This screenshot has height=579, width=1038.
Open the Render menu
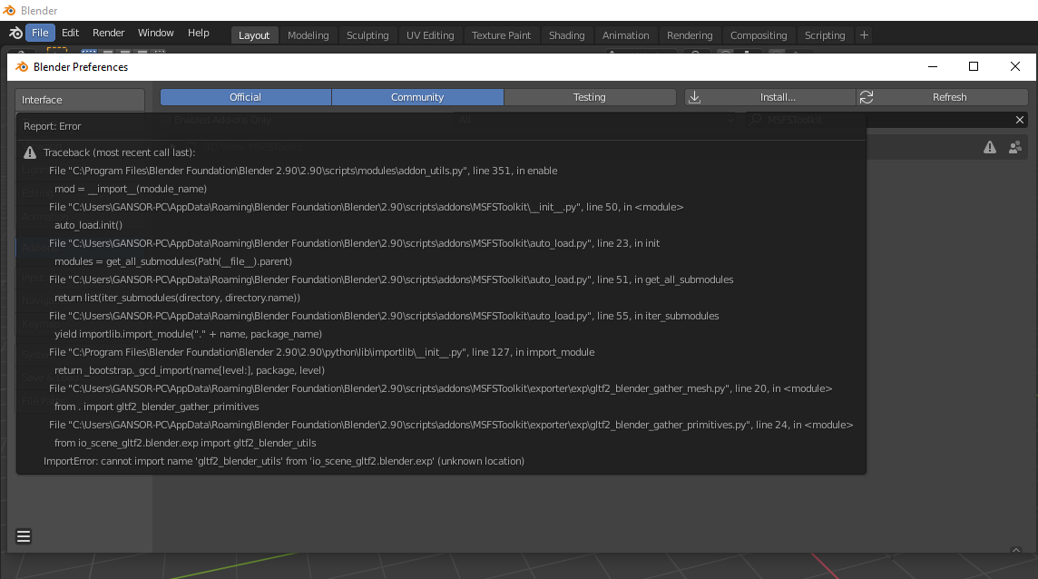(x=109, y=33)
